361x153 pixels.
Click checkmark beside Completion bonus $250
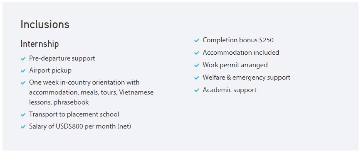[197, 41]
